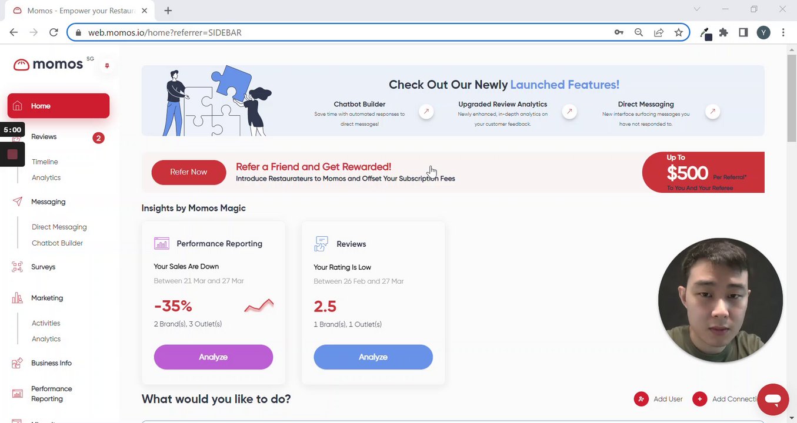797x423 pixels.
Task: Open the Messaging section label
Action: pyautogui.click(x=48, y=202)
